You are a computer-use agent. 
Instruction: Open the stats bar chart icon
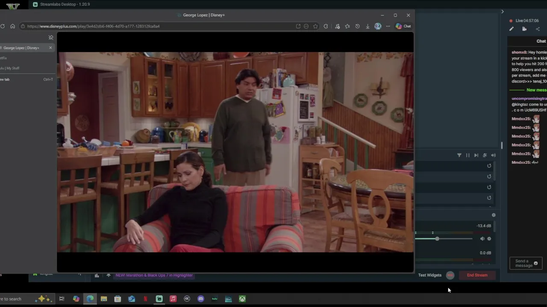(97, 275)
